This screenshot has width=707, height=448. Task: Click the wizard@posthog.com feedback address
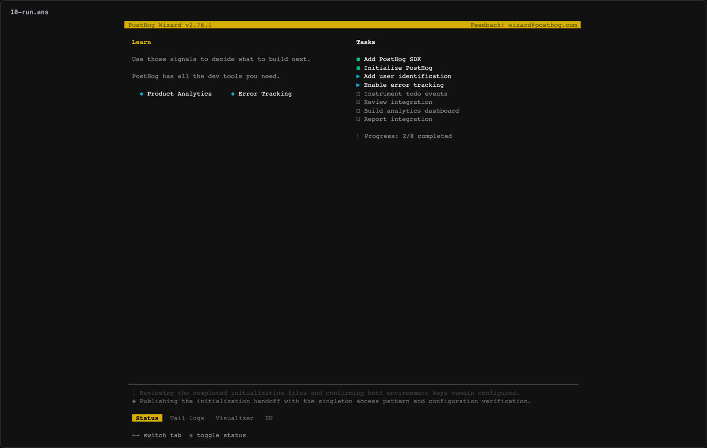543,25
